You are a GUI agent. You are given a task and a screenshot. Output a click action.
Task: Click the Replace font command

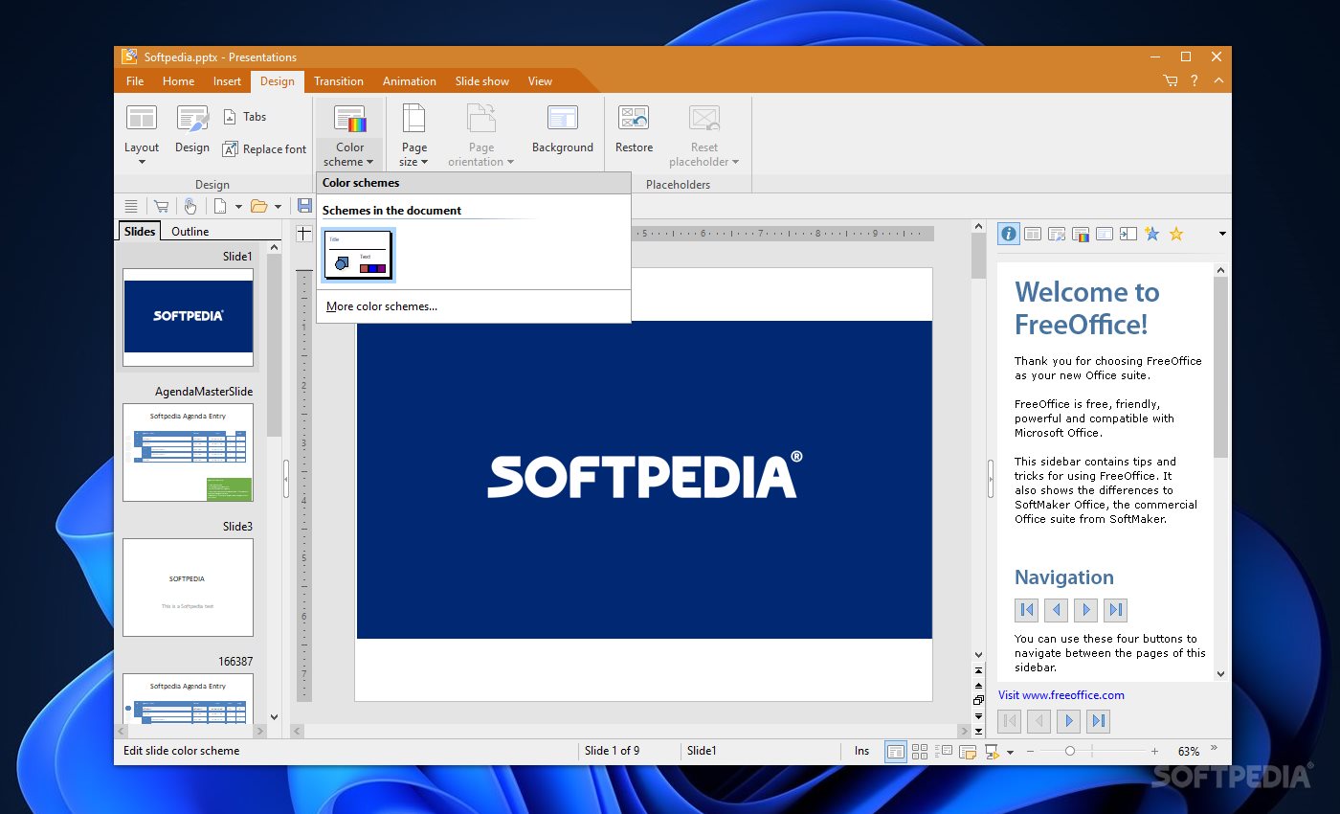tap(264, 149)
